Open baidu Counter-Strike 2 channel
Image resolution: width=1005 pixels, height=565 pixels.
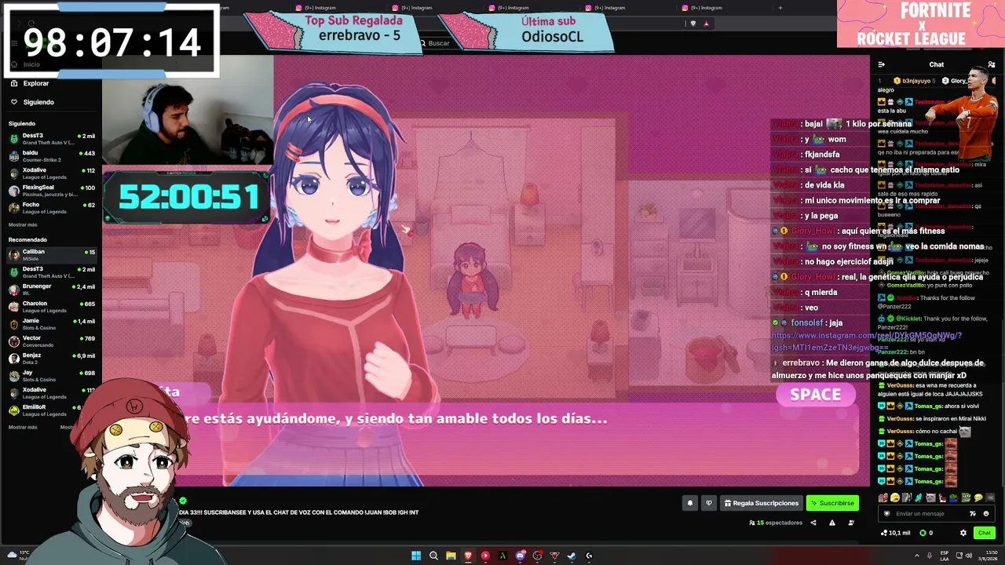tap(51, 156)
